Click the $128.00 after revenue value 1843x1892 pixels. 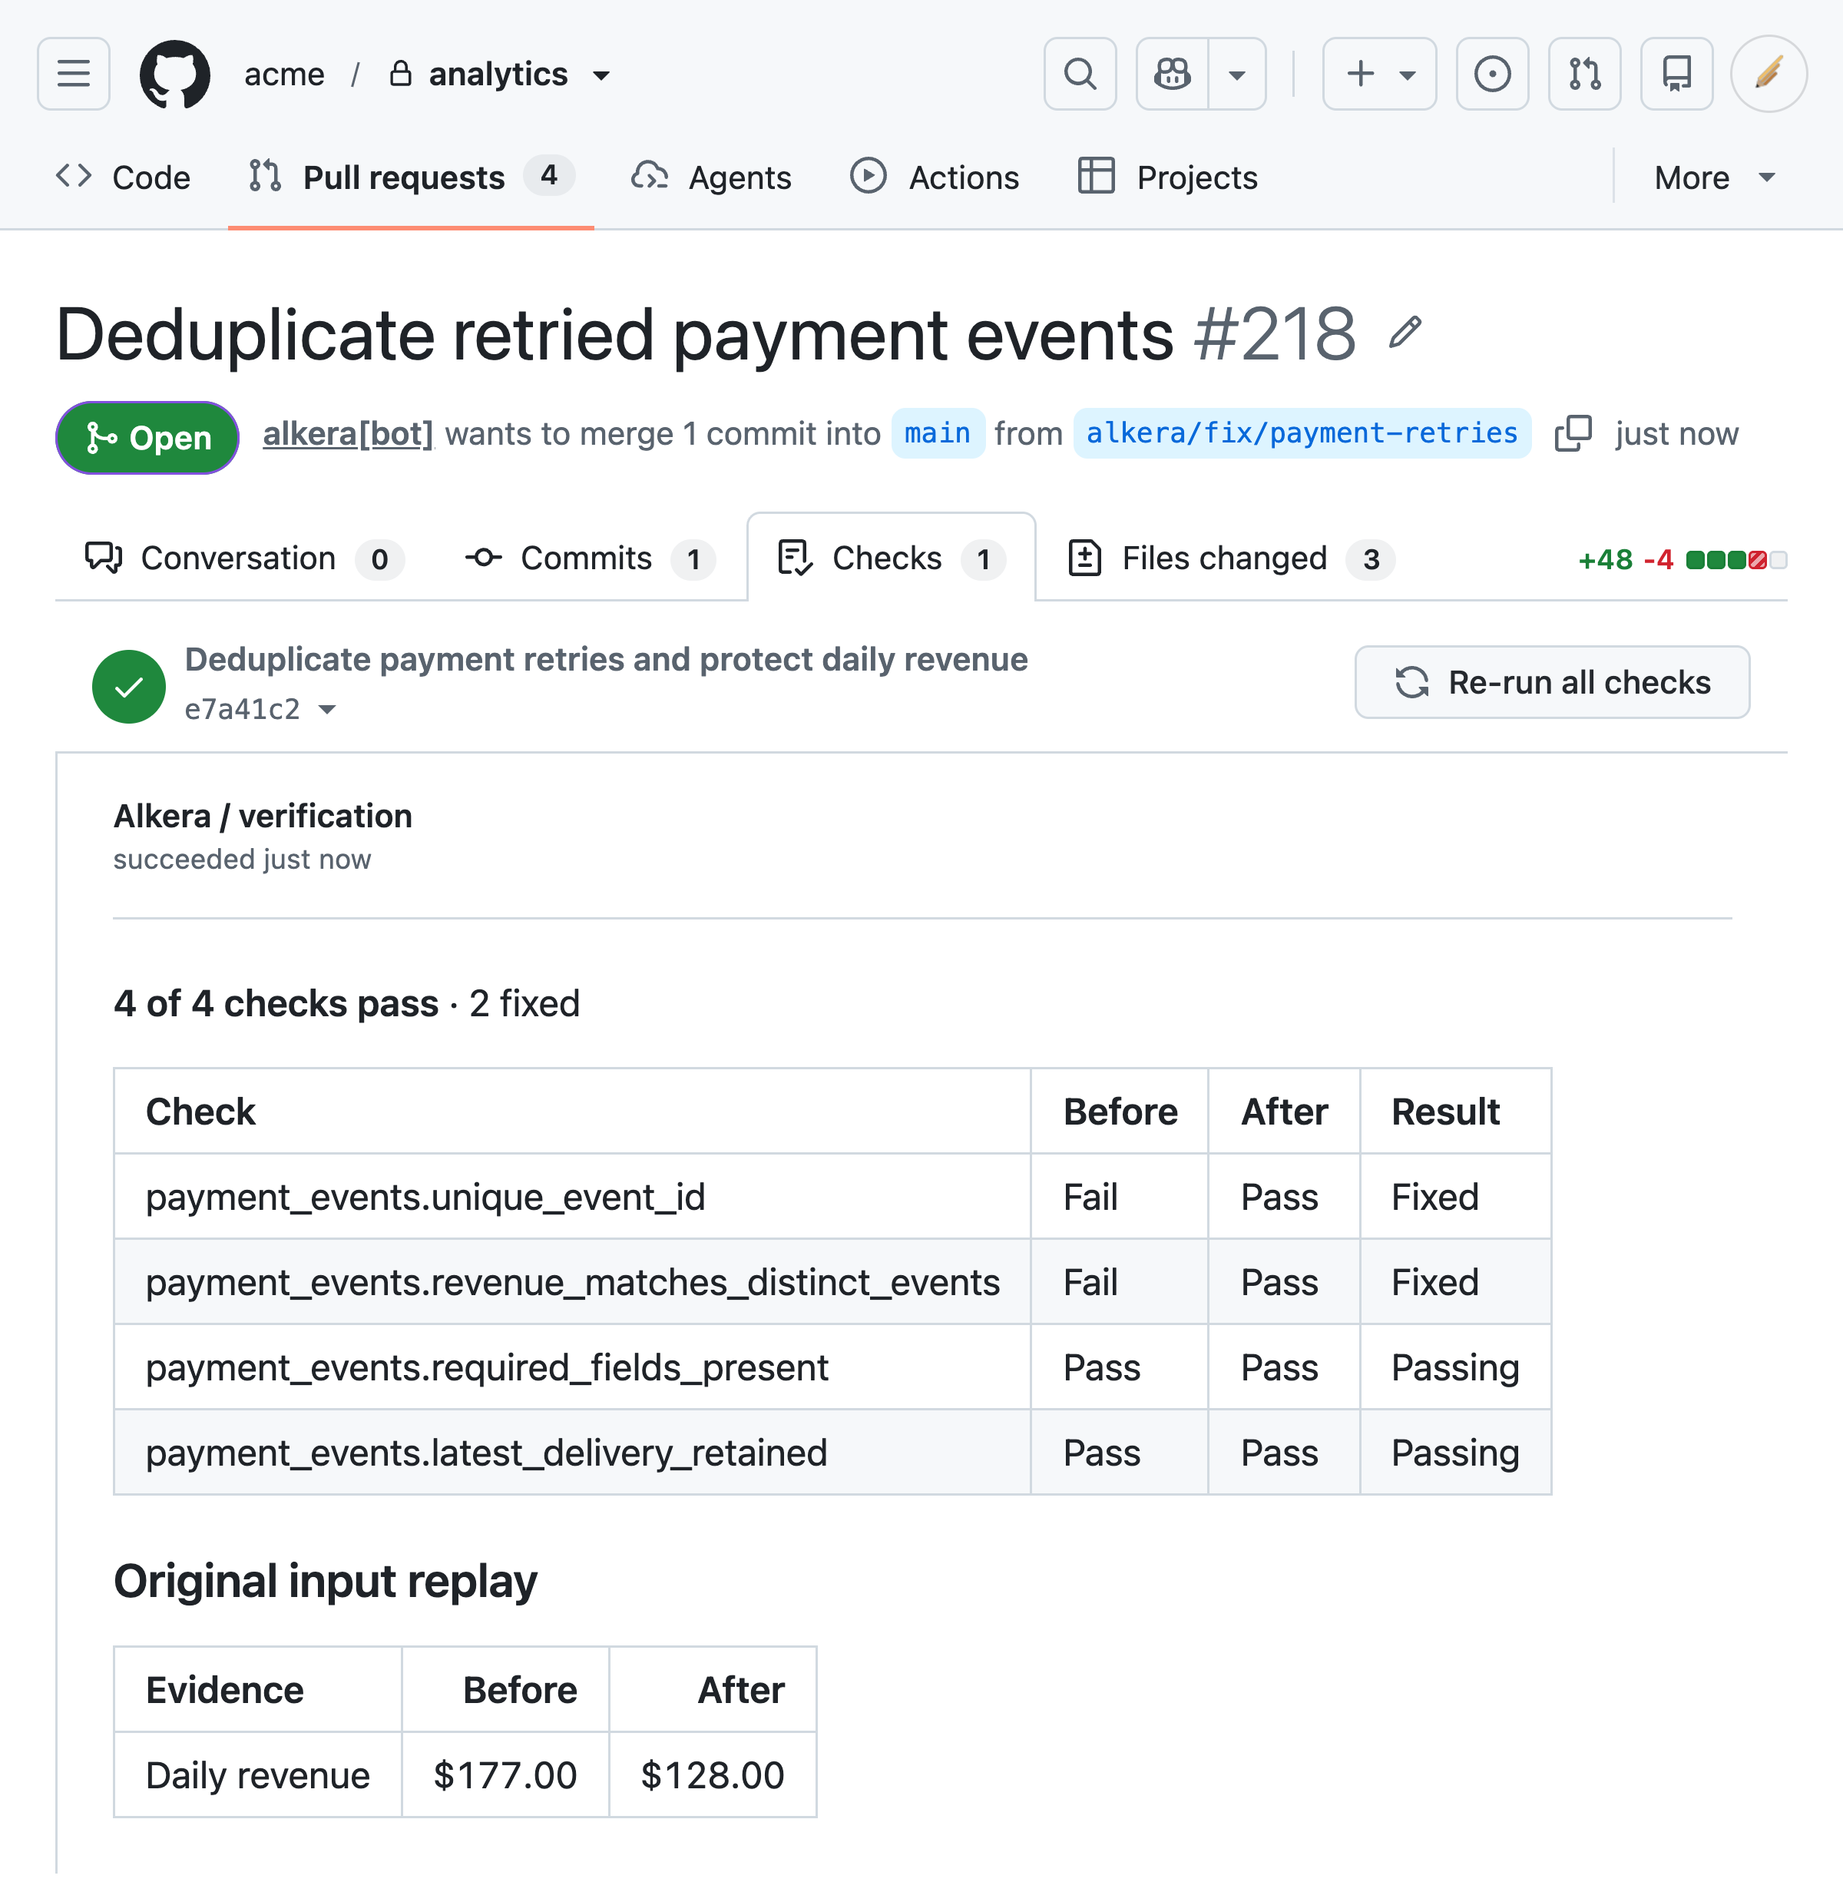click(x=713, y=1774)
